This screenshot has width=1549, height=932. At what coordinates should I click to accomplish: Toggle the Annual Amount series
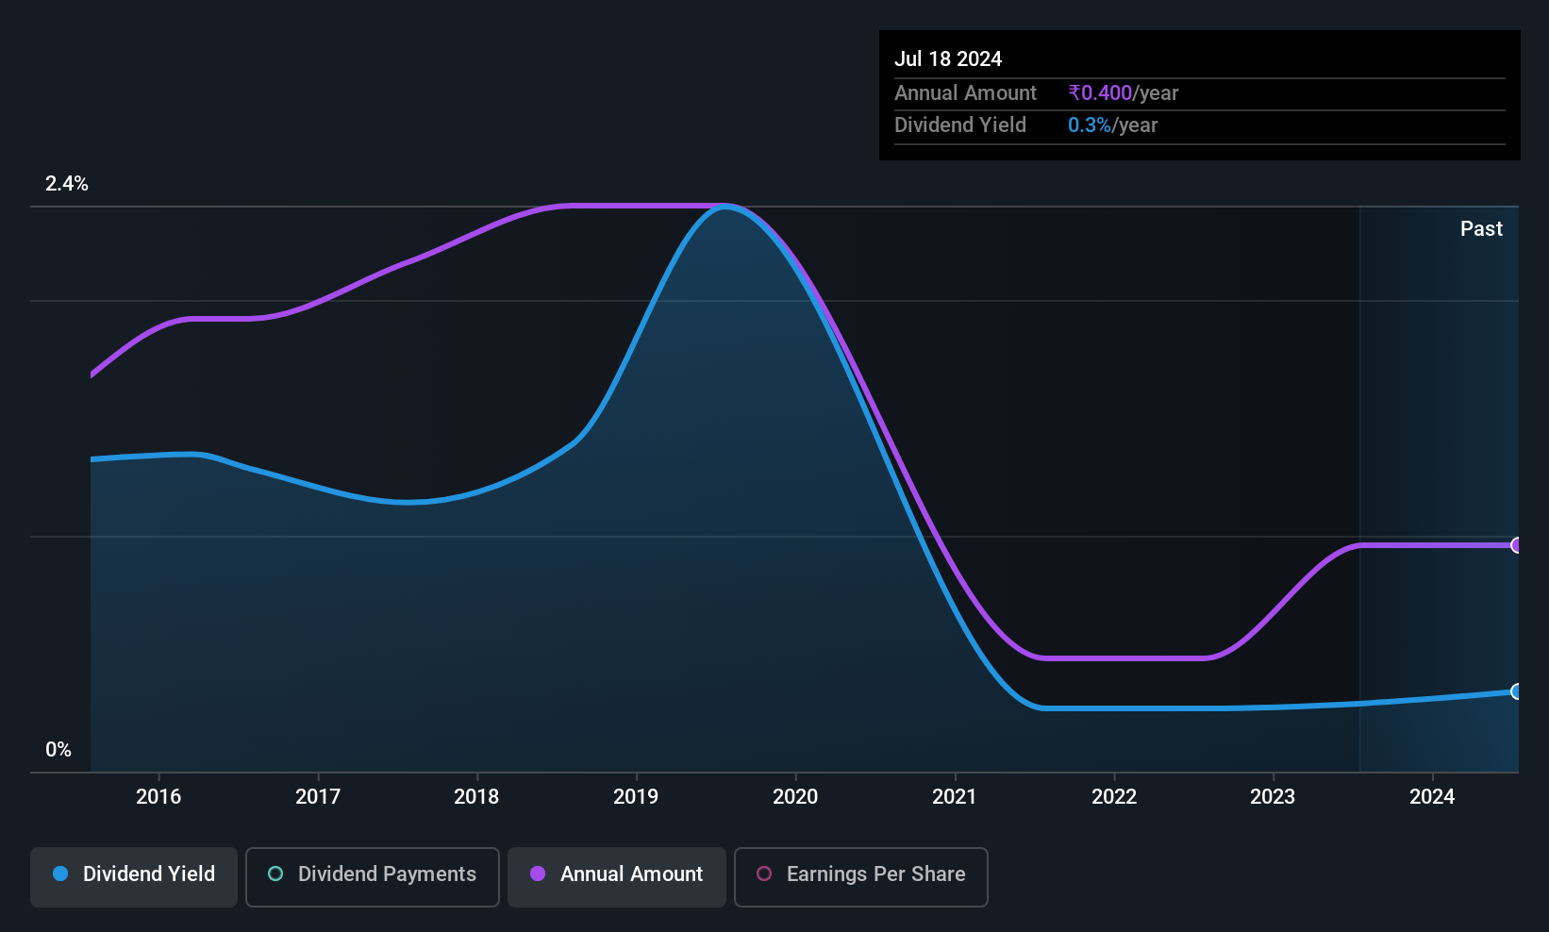(x=617, y=876)
